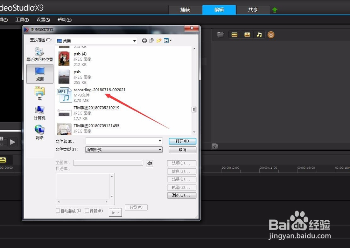This screenshot has height=248, width=350.
Task: Select Desktop (桌面) in places bar
Action: click(40, 74)
